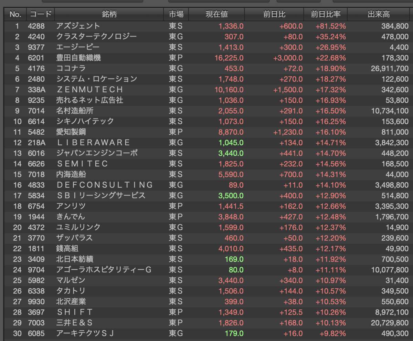413x341 pixels.
Task: Click the volume 26,911,700
Action: [390, 68]
